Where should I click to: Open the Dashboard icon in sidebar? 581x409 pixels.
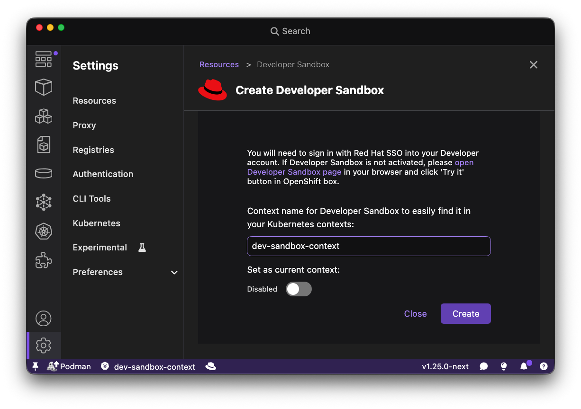pyautogui.click(x=44, y=59)
